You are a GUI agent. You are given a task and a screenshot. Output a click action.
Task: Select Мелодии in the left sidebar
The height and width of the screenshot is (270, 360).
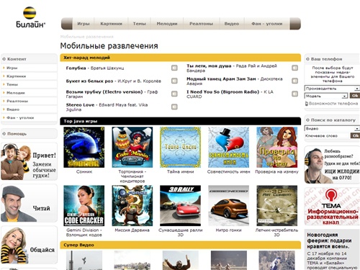[x=29, y=93]
